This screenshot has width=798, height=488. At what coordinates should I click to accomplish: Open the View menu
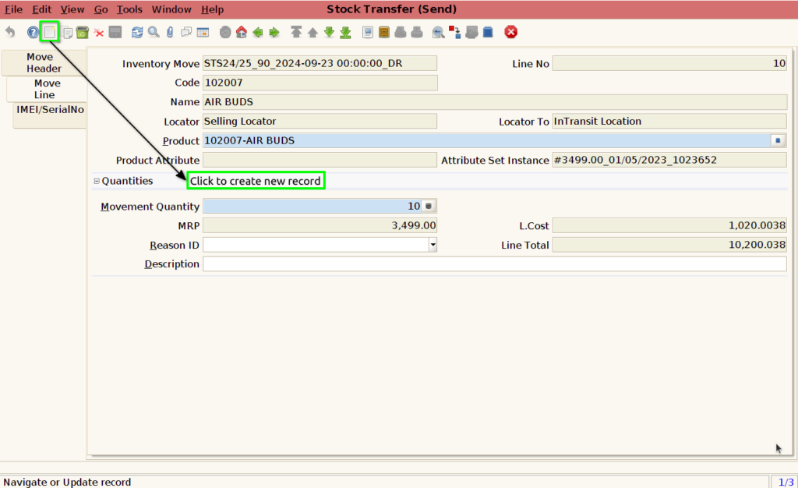(72, 9)
